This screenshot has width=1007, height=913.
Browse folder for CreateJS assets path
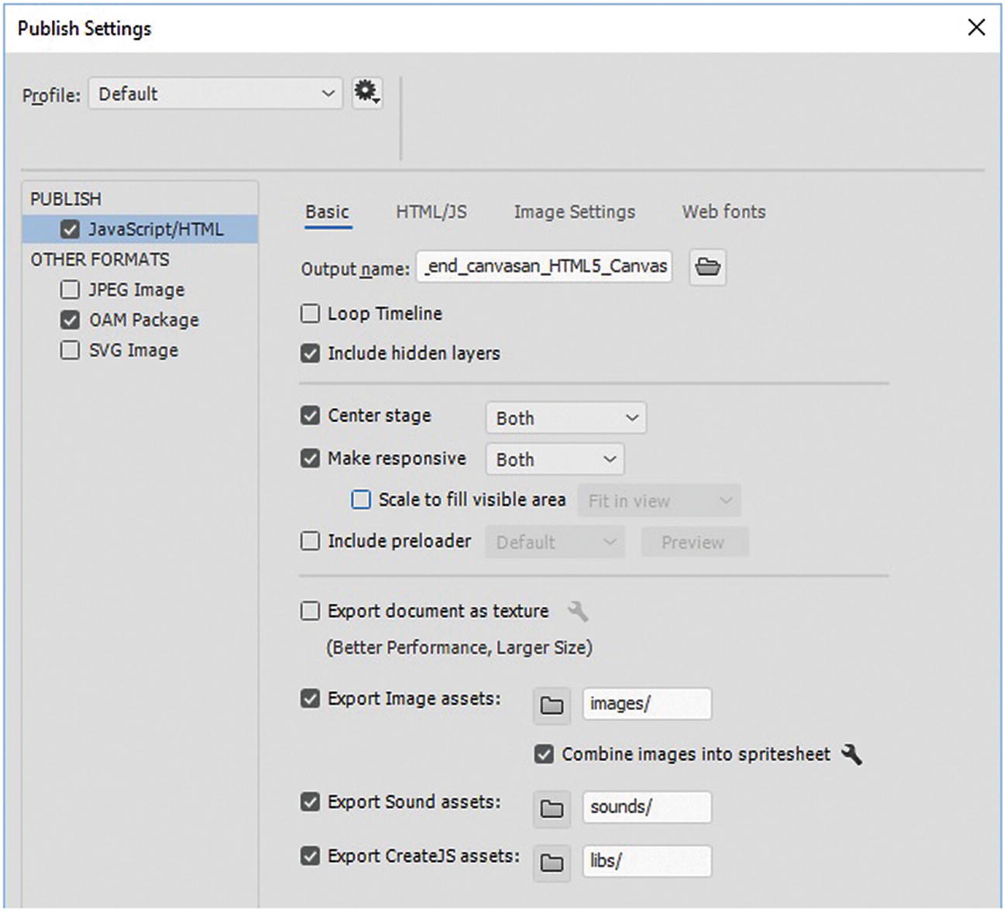(552, 861)
